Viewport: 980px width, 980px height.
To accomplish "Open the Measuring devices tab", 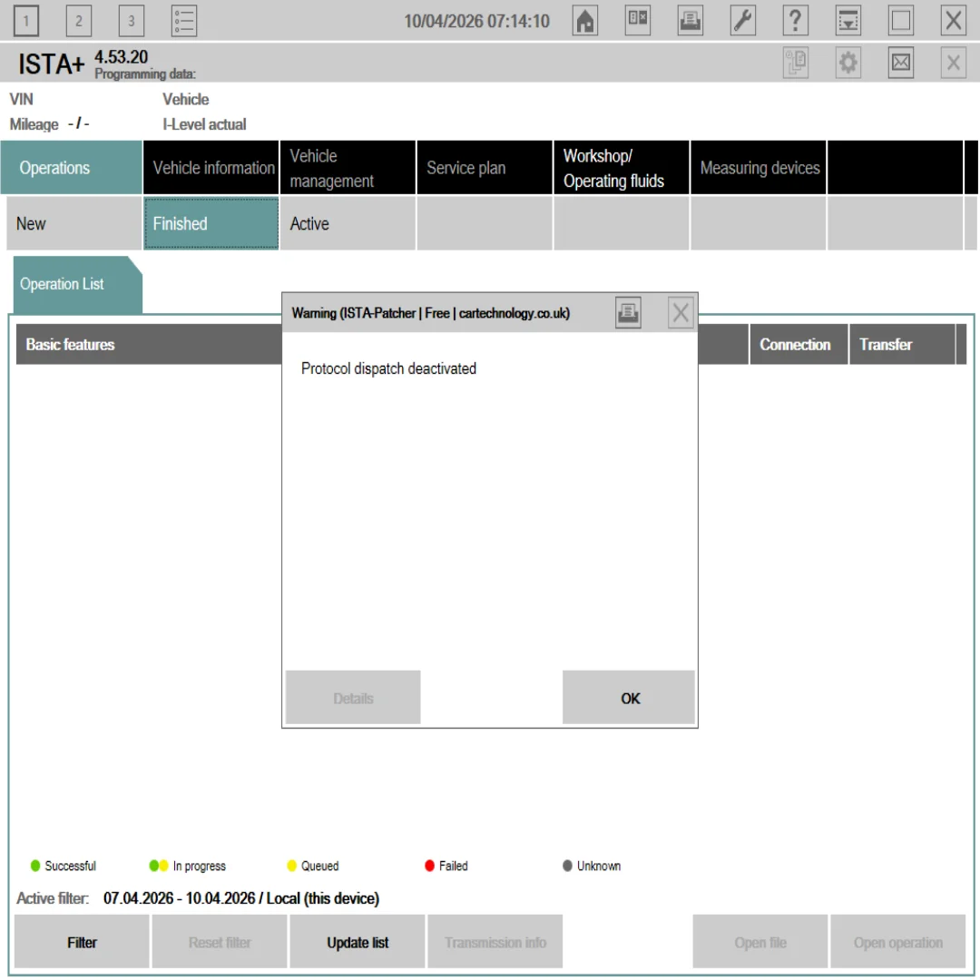I will pyautogui.click(x=759, y=168).
